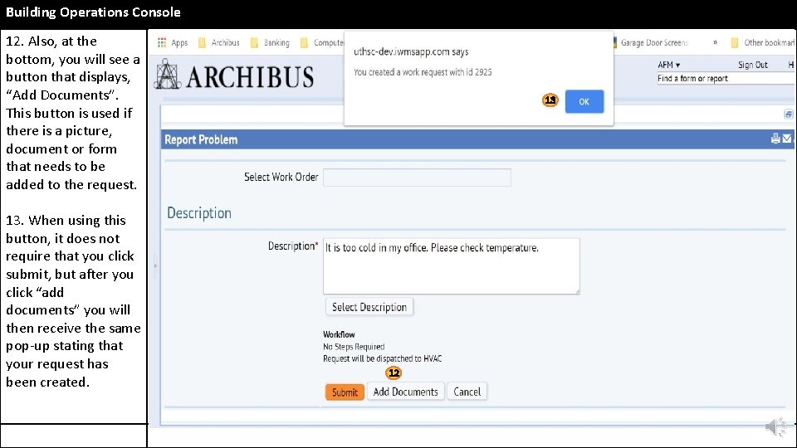Click 'uthsc-dev.iwmsapp.com says' dialog title
The image size is (797, 448).
[411, 51]
